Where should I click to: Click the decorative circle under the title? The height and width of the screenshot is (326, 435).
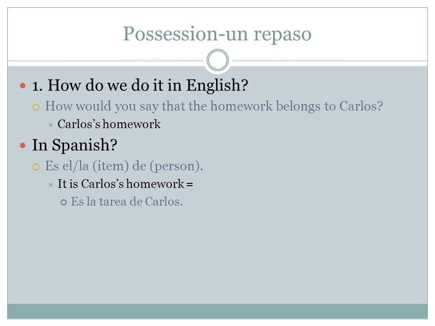click(218, 60)
